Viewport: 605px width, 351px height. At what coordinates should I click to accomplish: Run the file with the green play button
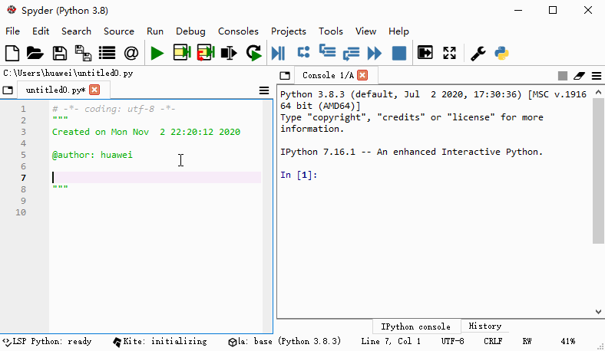(157, 53)
